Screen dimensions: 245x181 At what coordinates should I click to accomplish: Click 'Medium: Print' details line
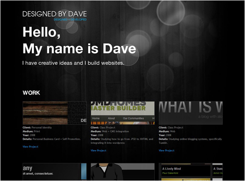(31, 131)
